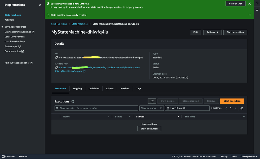Open Feature spotlight
This screenshot has width=260, height=159.
(x=14, y=46)
